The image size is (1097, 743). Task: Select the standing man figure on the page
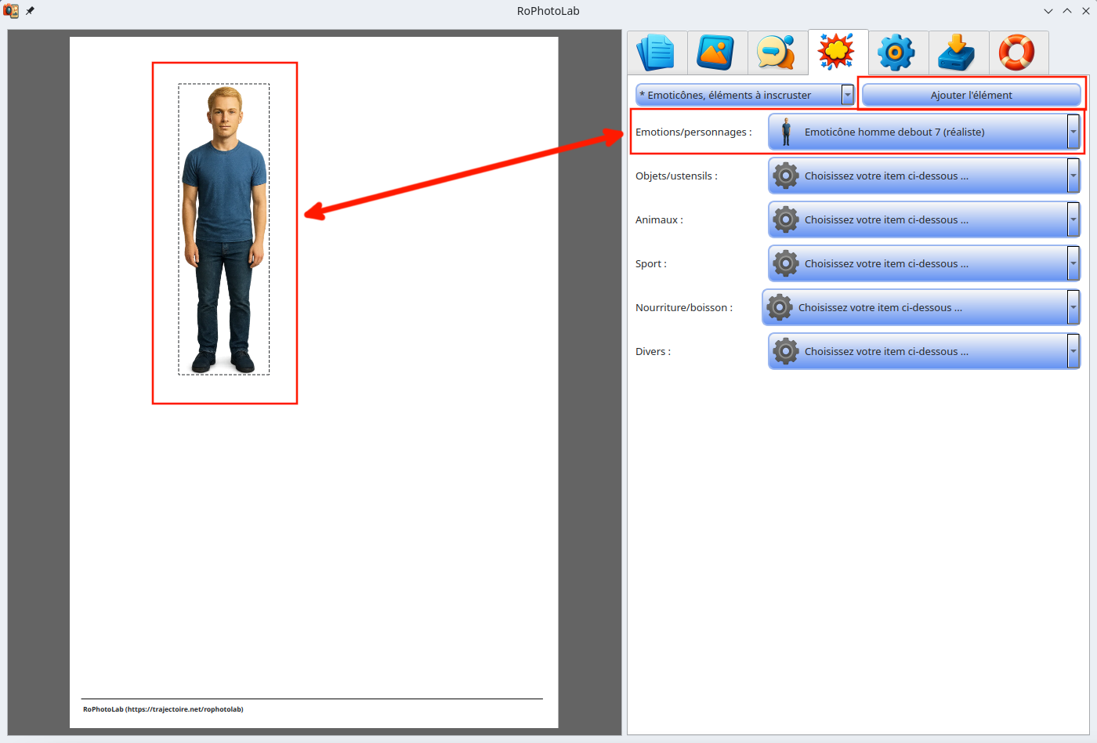pos(224,229)
